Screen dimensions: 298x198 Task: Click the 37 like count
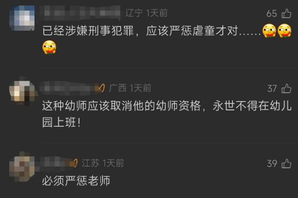(x=272, y=89)
